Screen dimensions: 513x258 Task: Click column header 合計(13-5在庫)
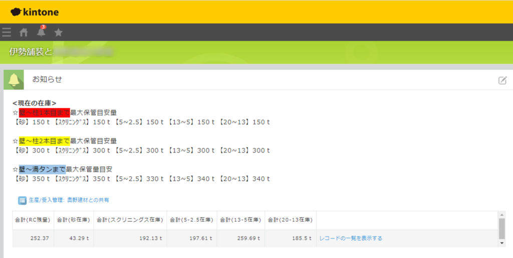coord(241,220)
